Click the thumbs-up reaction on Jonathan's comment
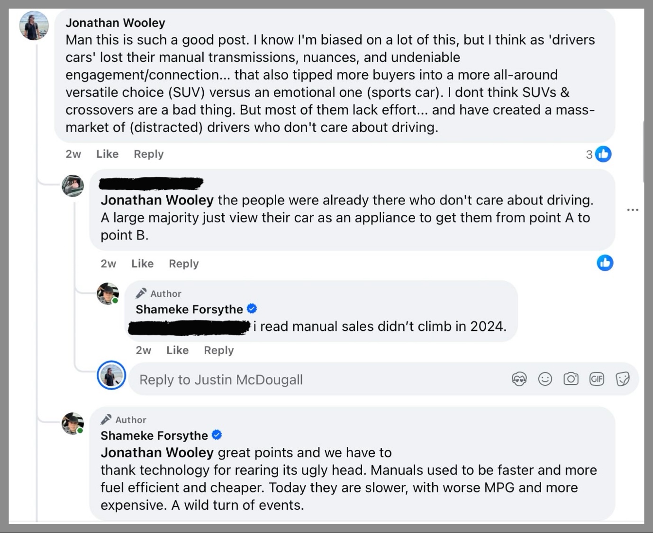The height and width of the screenshot is (533, 653). [603, 154]
